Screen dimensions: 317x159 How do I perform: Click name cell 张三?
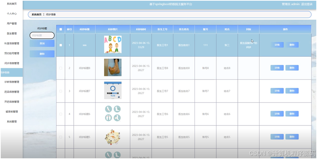pyautogui.click(x=227, y=45)
